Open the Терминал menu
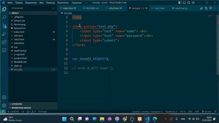This screenshot has width=219, height=123. pyautogui.click(x=76, y=3)
